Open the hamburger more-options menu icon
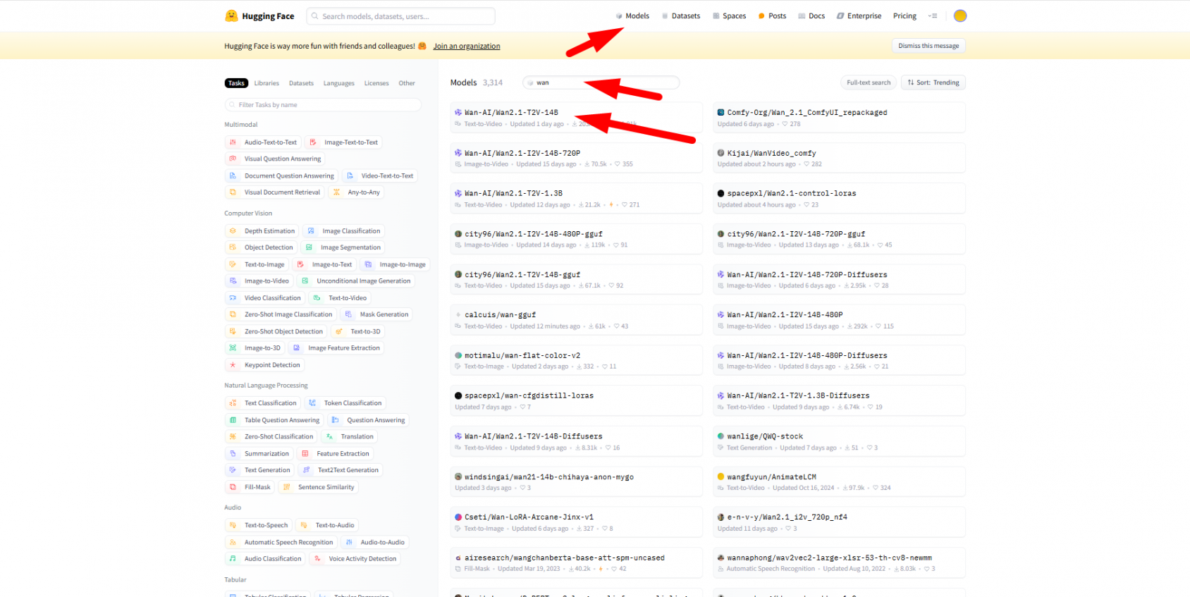The image size is (1190, 597). tap(933, 16)
